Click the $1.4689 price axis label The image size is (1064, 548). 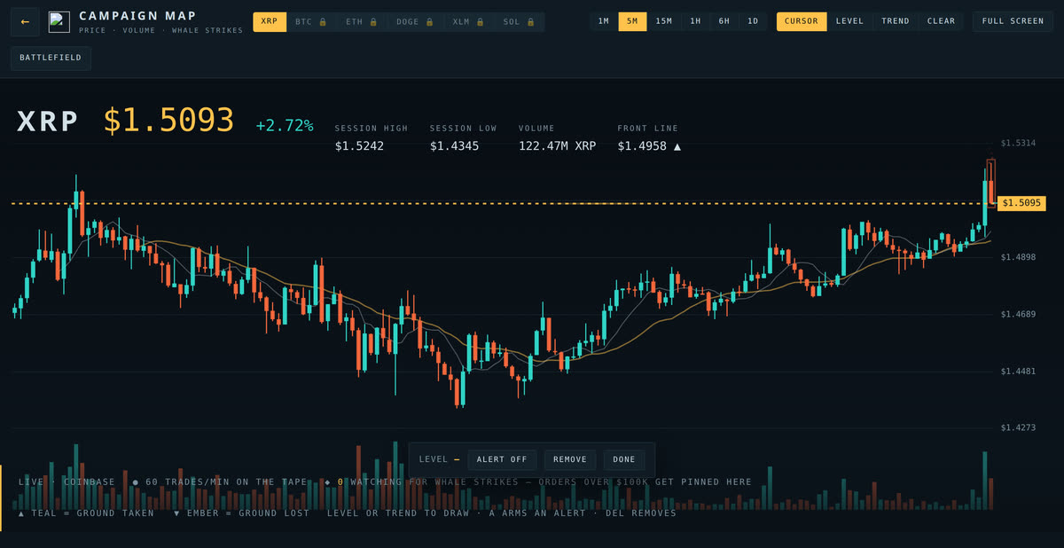pos(1018,314)
